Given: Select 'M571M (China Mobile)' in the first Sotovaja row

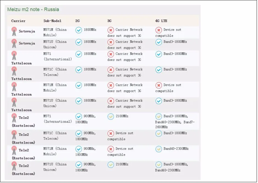Looking at the screenshot, I should click(x=55, y=32).
